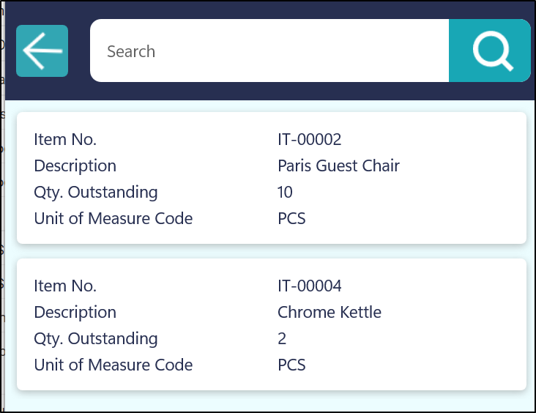Click Qty. Outstanding label on second card

tap(95, 338)
